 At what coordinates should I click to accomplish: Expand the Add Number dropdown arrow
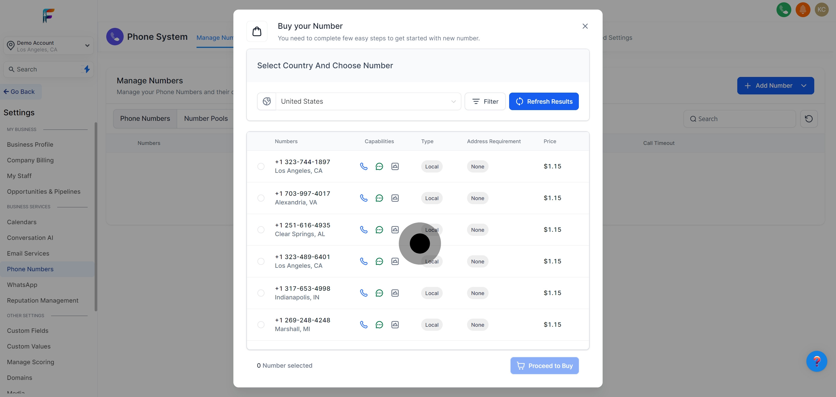pos(803,86)
